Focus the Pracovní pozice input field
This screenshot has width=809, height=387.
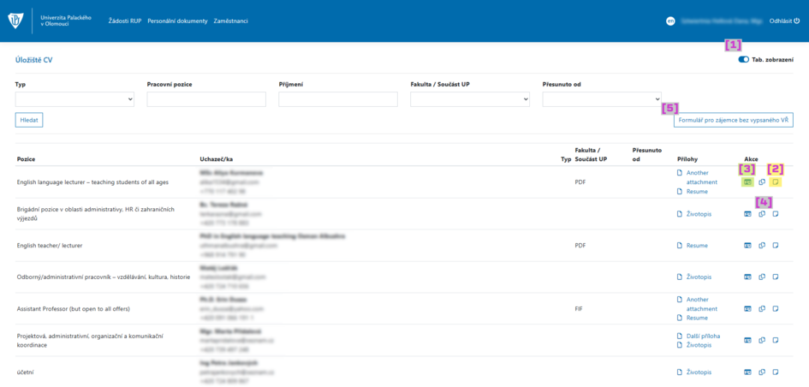click(x=206, y=99)
